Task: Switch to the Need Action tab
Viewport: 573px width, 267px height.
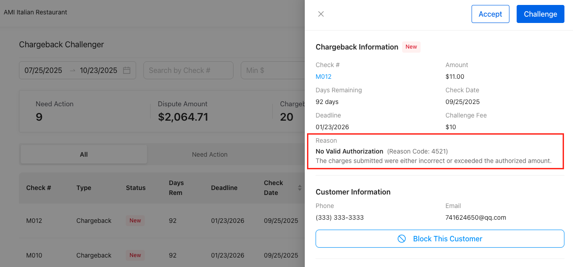Action: (x=210, y=154)
